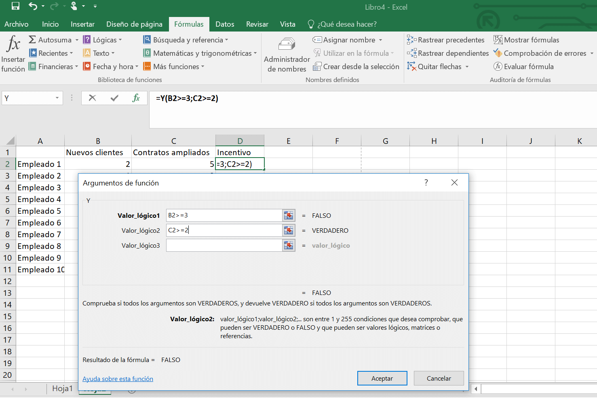Screen dimensions: 597x398
Task: Open the Recientes functions list
Action: pyautogui.click(x=51, y=53)
